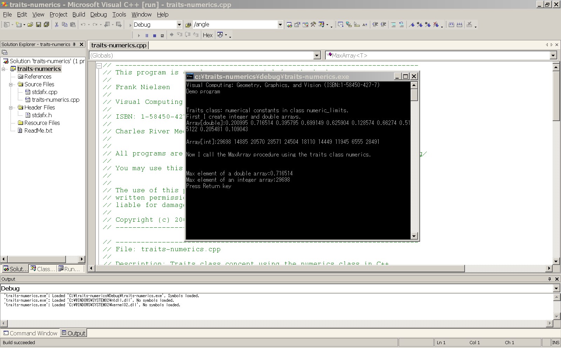This screenshot has height=348, width=561.
Task: Toggle Hex display mode
Action: [208, 35]
